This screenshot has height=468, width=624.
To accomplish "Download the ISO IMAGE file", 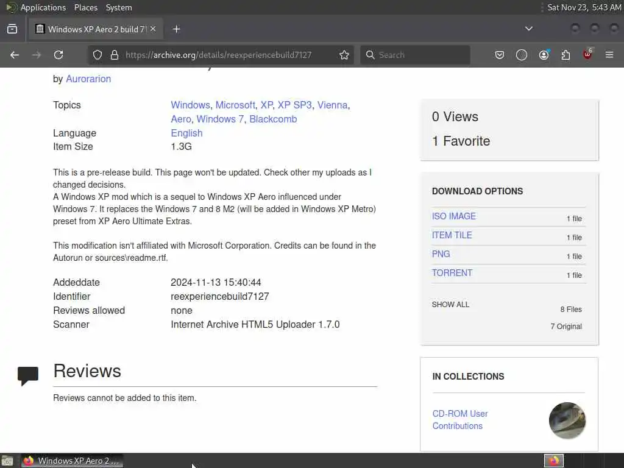I will pos(453,216).
